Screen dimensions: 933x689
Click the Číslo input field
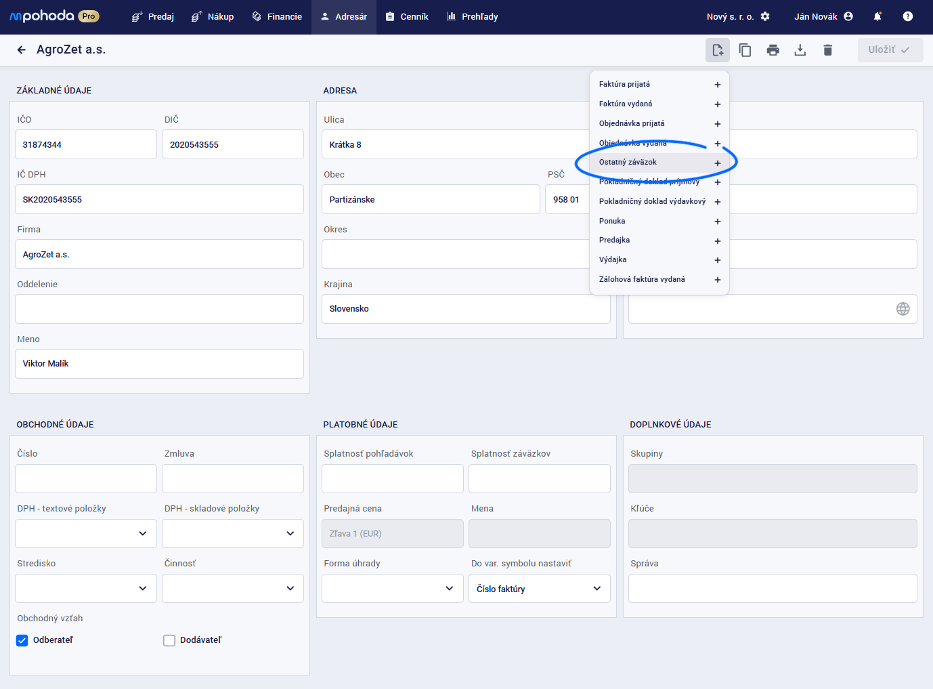pos(86,478)
